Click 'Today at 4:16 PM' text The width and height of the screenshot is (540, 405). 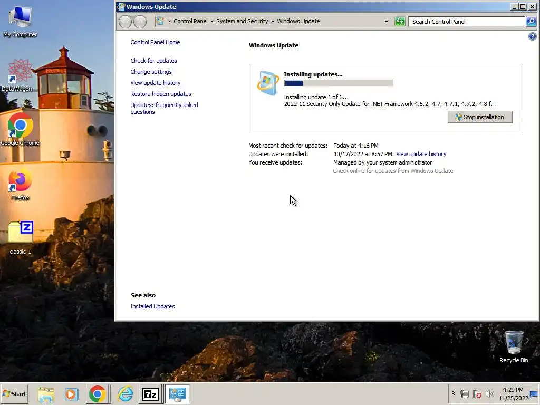[356, 146]
